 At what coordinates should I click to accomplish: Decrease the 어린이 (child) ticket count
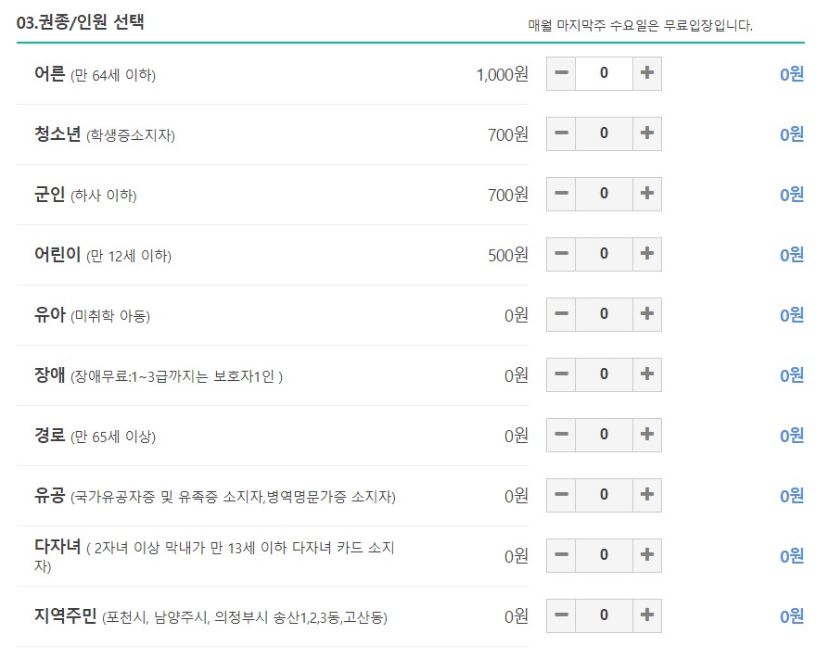pos(560,254)
